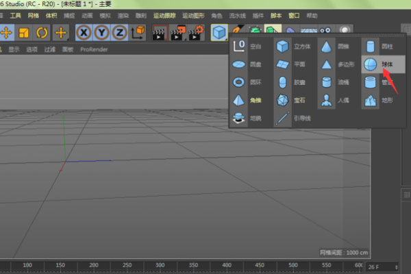Open the viewport 显示 display menu
The height and width of the screenshot is (274, 411).
(x=14, y=49)
